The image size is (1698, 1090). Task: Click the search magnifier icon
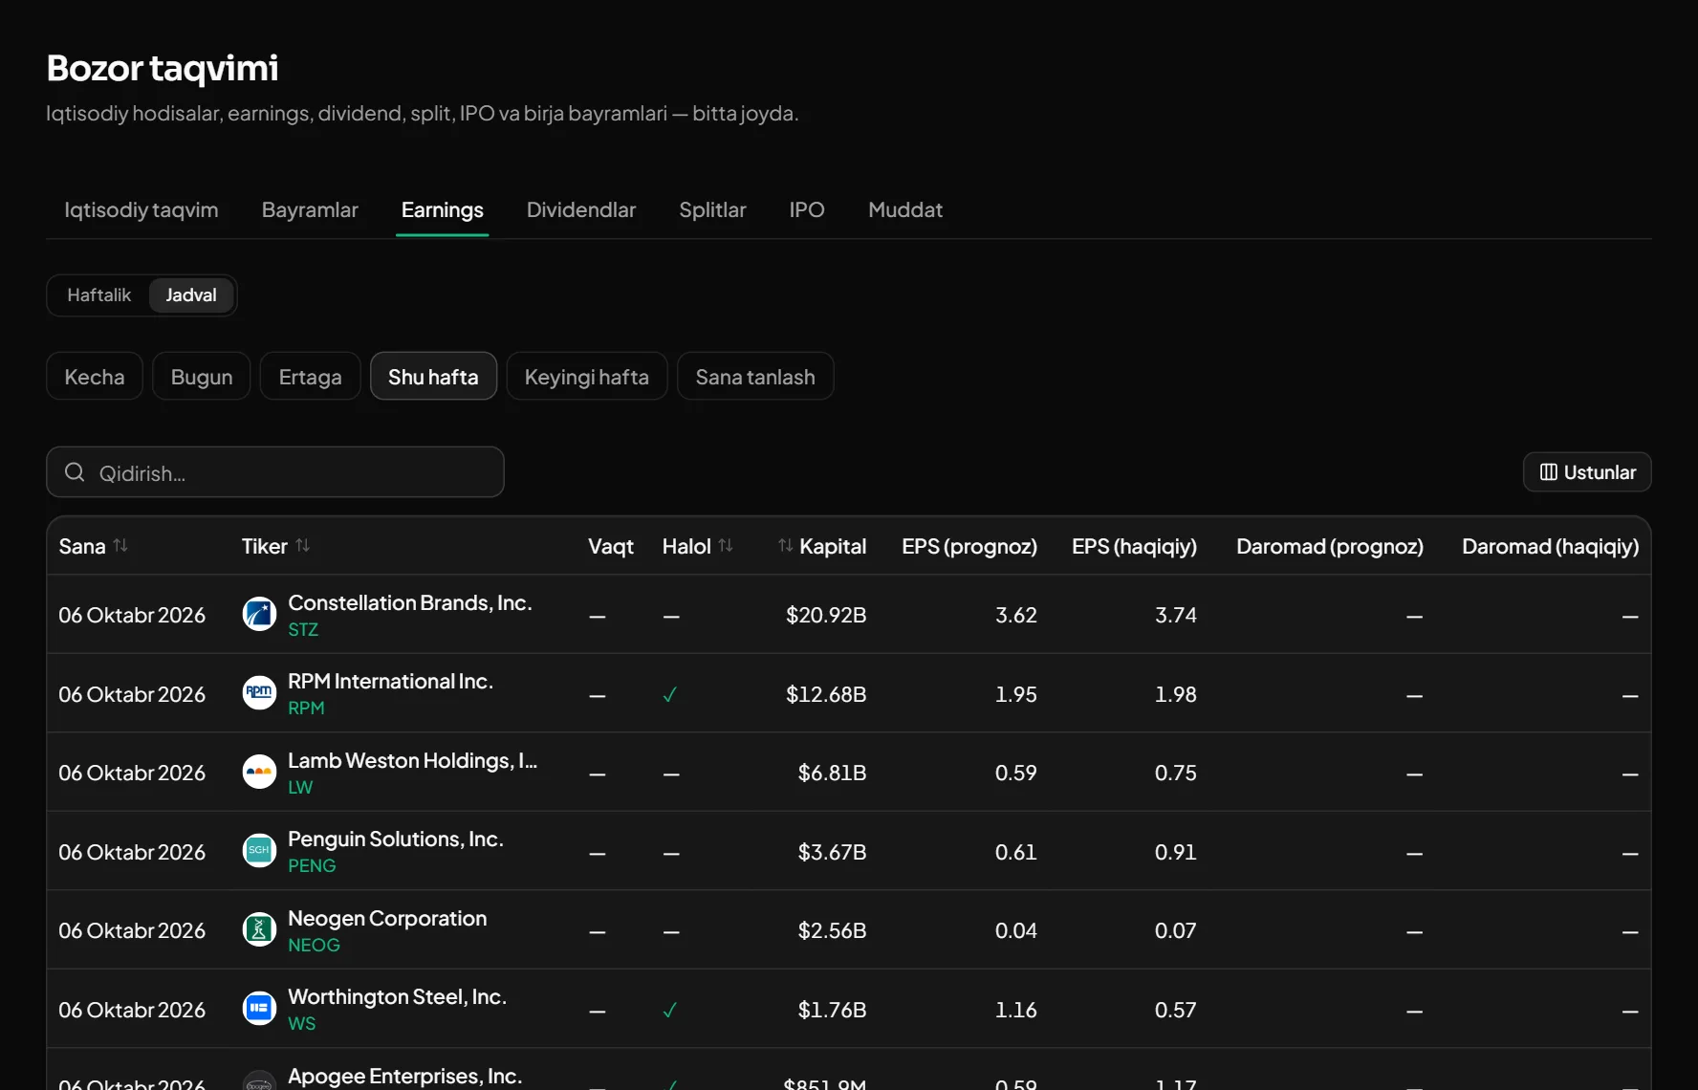point(75,472)
